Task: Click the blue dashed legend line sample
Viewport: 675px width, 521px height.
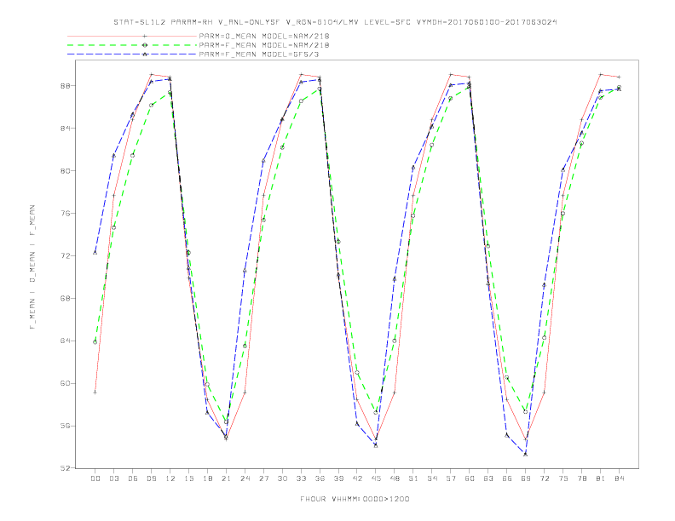Action: point(132,54)
